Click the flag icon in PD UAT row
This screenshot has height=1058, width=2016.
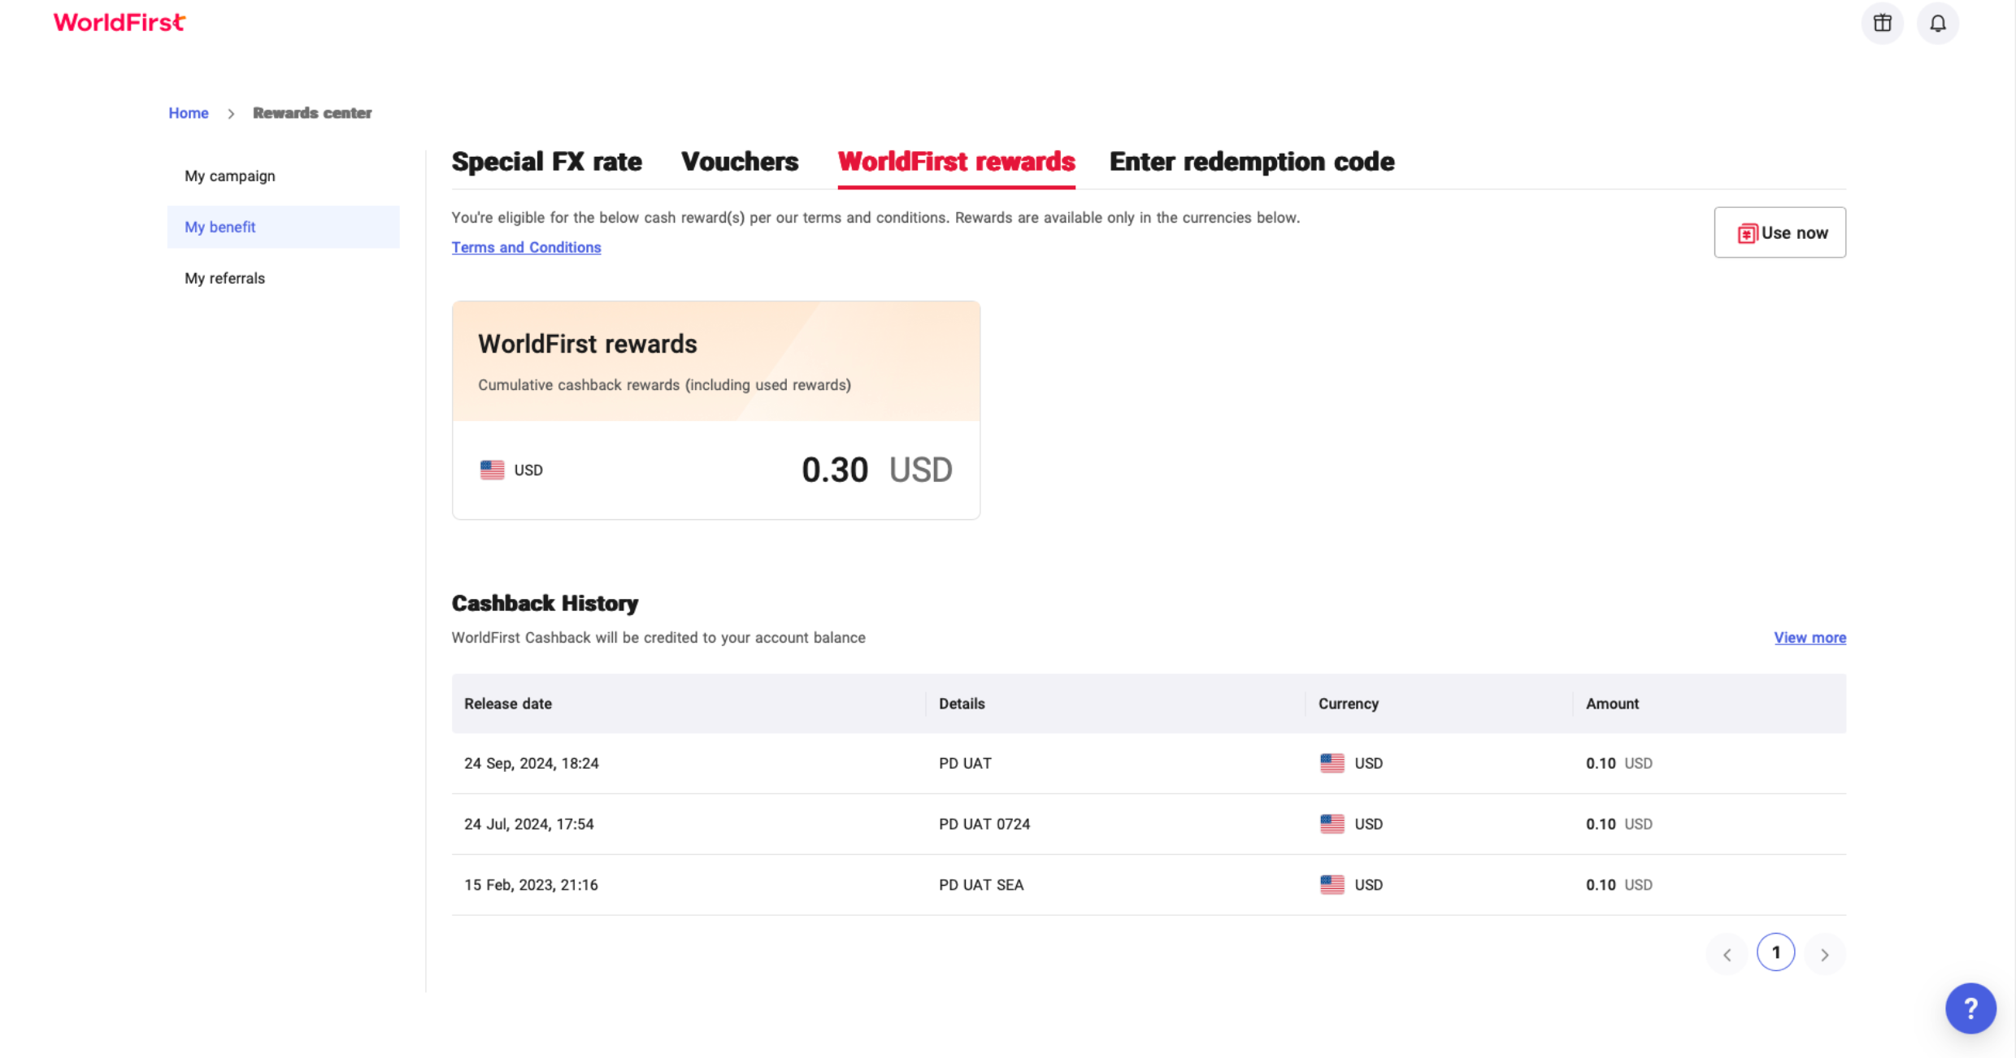click(x=1332, y=763)
